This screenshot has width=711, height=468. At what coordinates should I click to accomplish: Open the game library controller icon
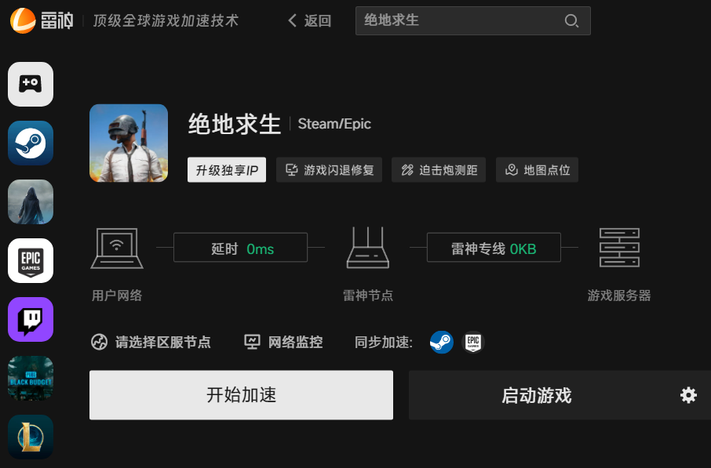(x=31, y=84)
